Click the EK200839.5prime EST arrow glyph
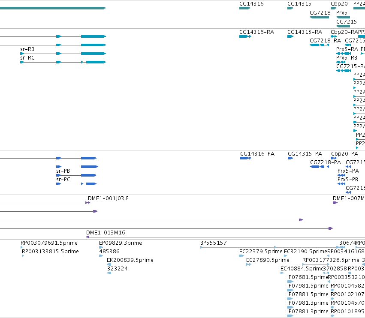365x318 pixels. [109, 264]
